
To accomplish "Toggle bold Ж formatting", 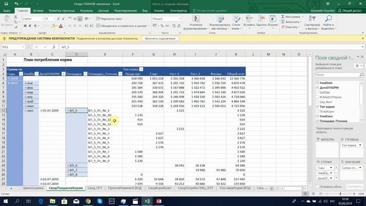I will [x=25, y=26].
